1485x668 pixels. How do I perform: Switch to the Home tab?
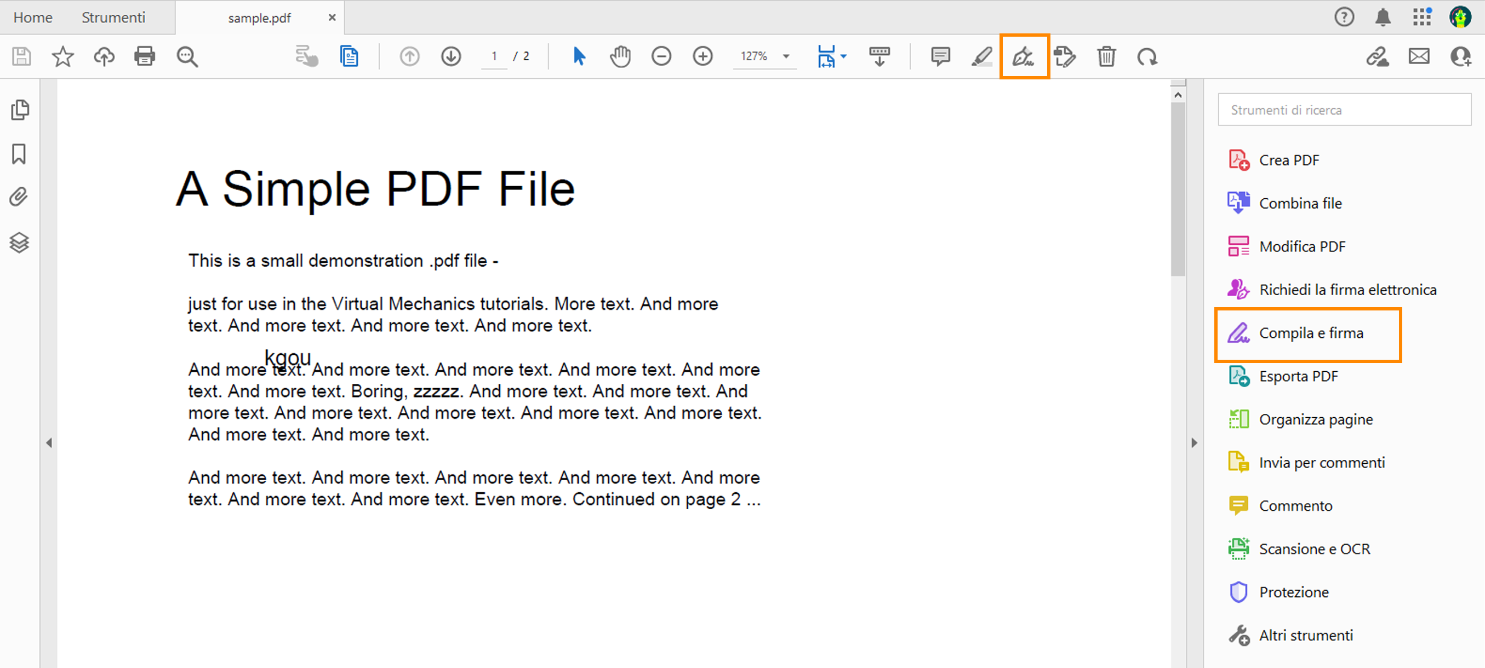click(33, 18)
